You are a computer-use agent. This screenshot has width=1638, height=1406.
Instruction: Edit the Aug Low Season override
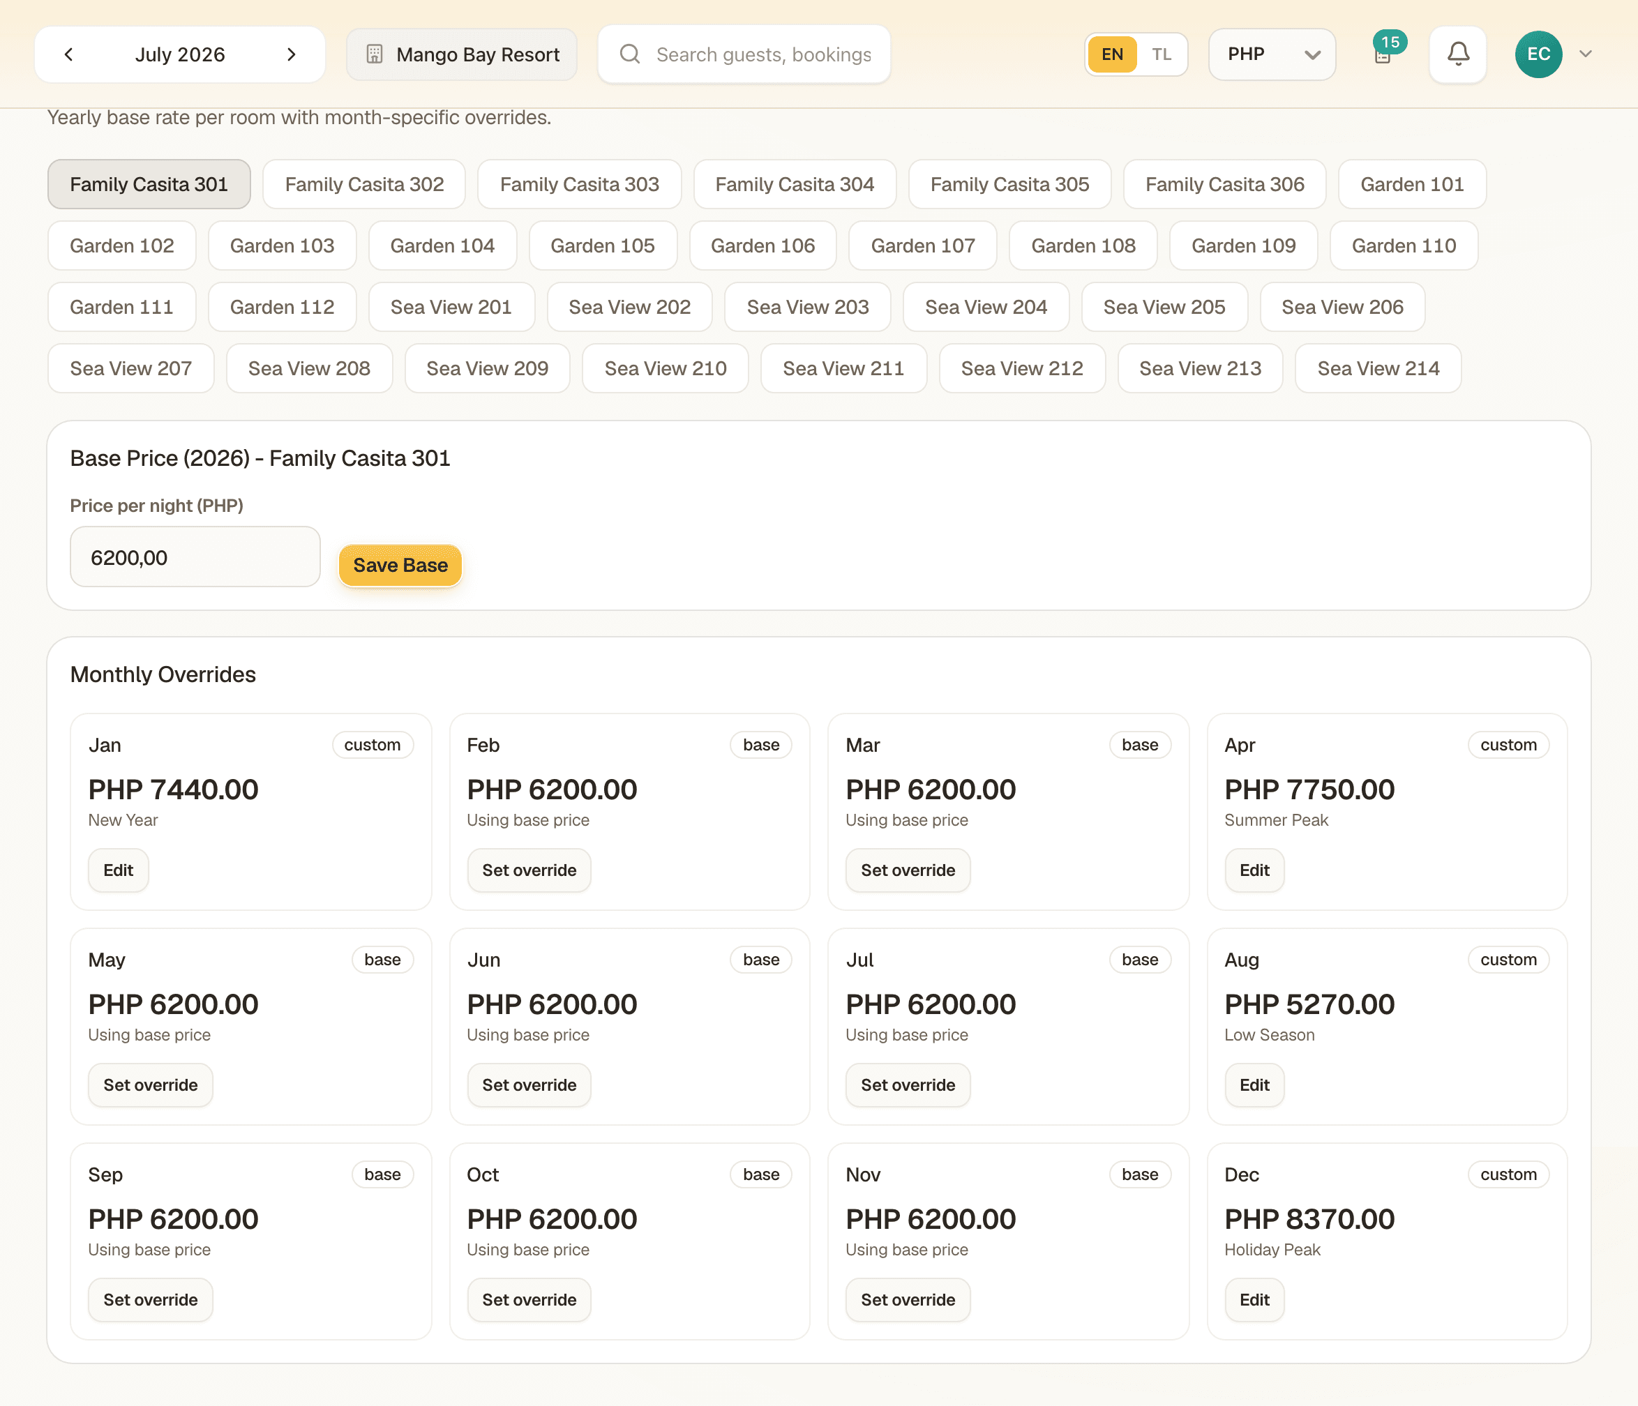pyautogui.click(x=1254, y=1086)
